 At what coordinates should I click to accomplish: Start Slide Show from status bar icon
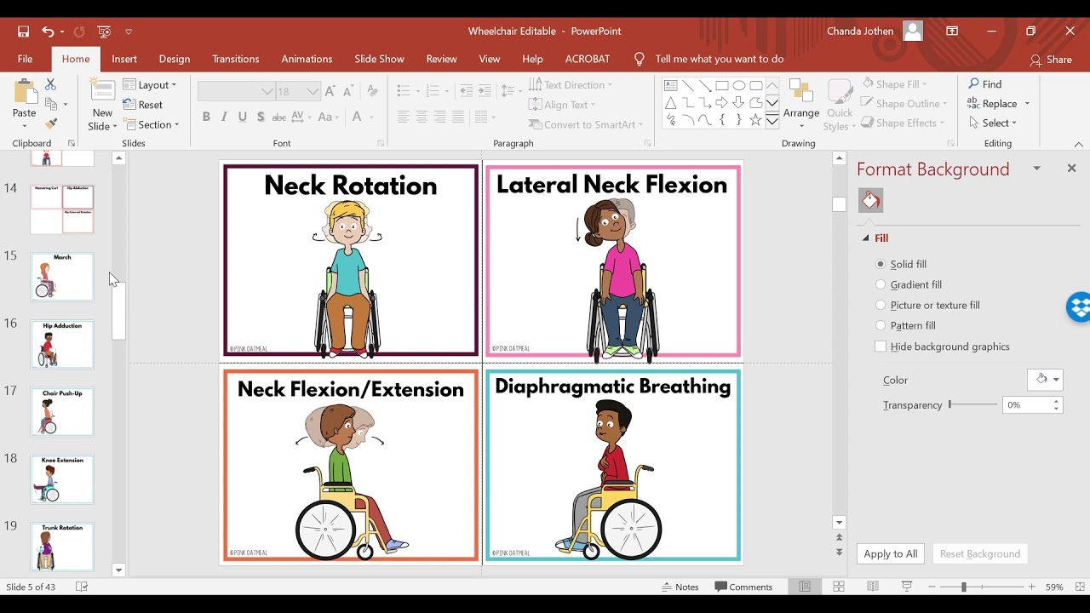pyautogui.click(x=907, y=587)
